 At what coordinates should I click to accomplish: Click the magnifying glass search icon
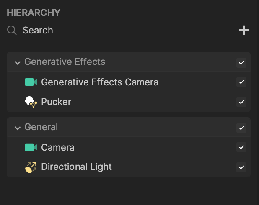click(12, 31)
